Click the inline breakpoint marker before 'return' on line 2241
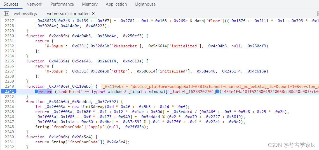Screen dimensions: 319x150 37,92
